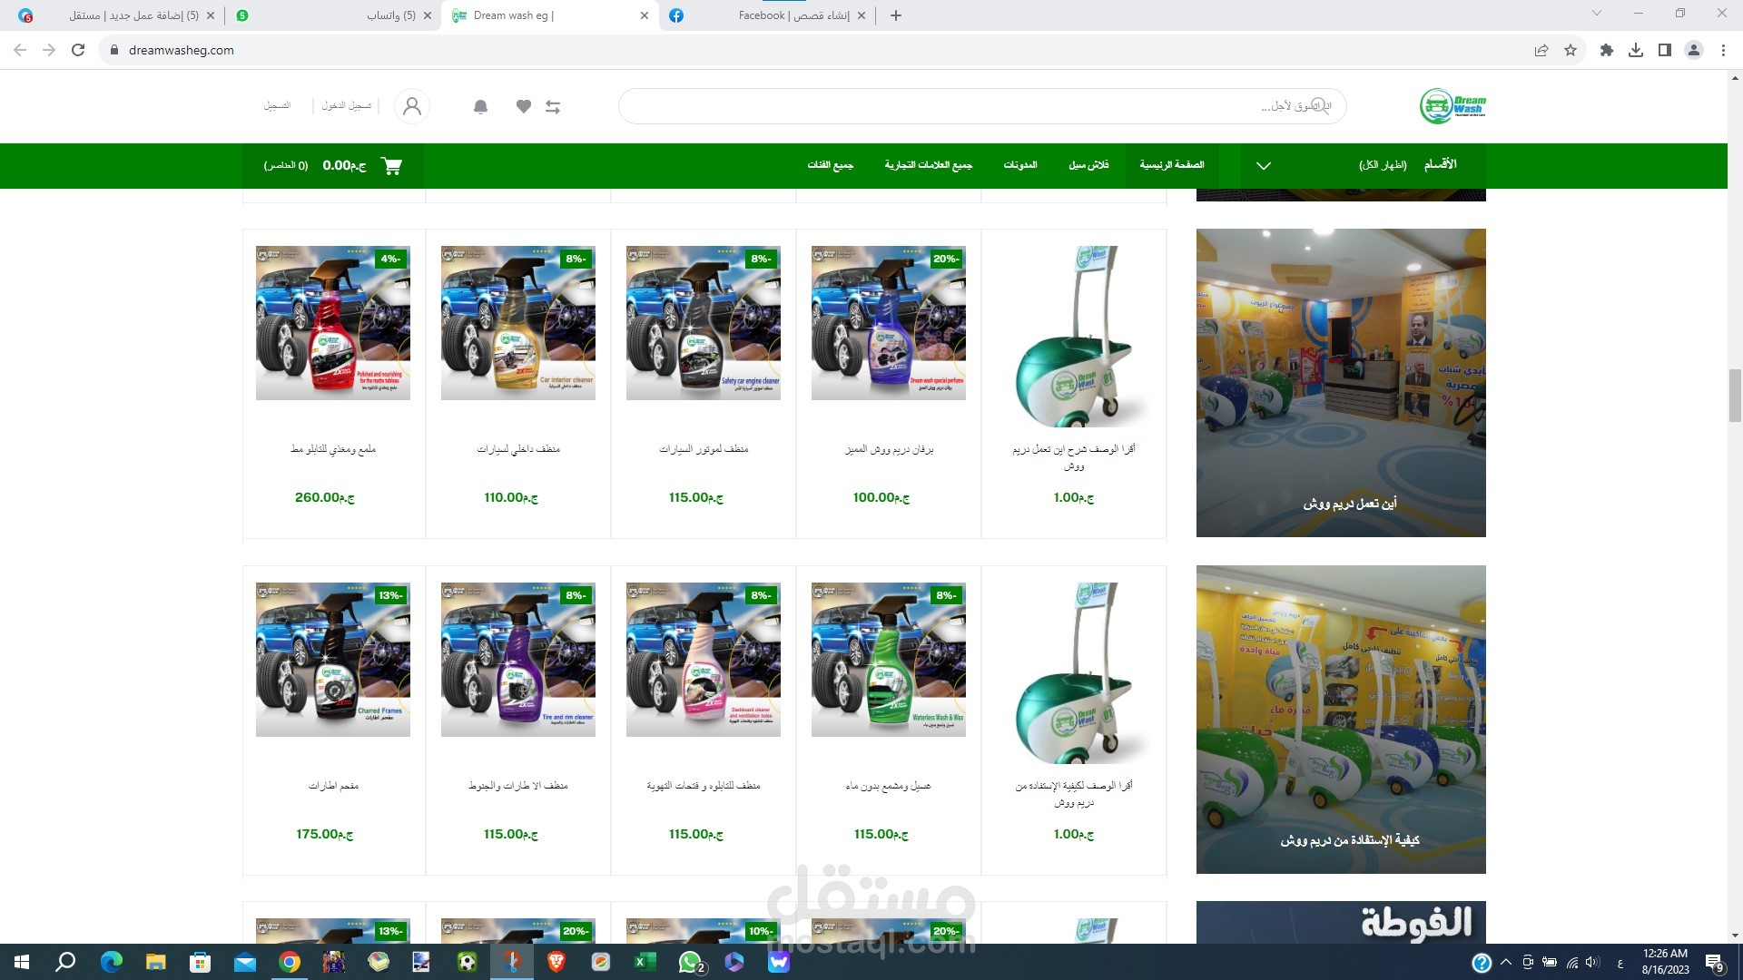
Task: Open product link غسيل ومشمع بدون ماء
Action: click(889, 786)
